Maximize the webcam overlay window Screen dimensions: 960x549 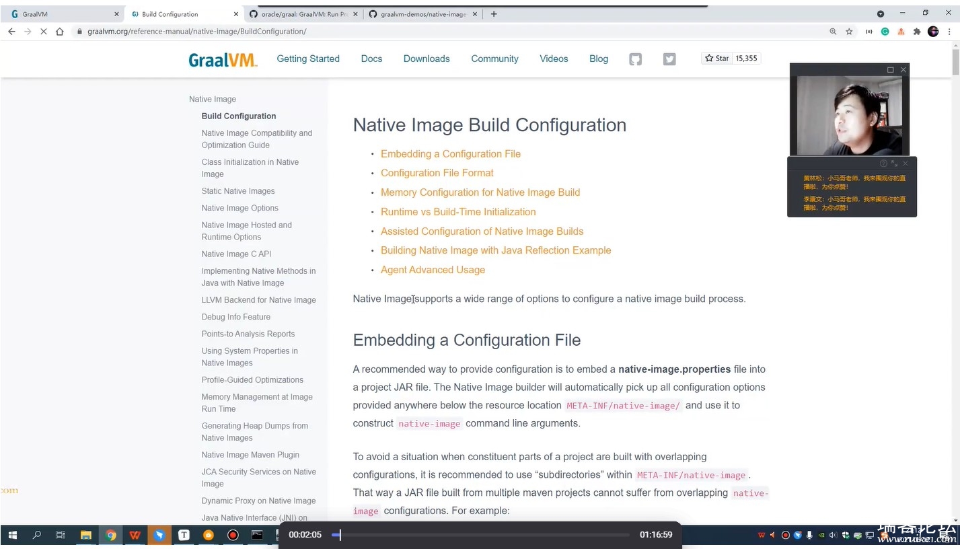[891, 69]
